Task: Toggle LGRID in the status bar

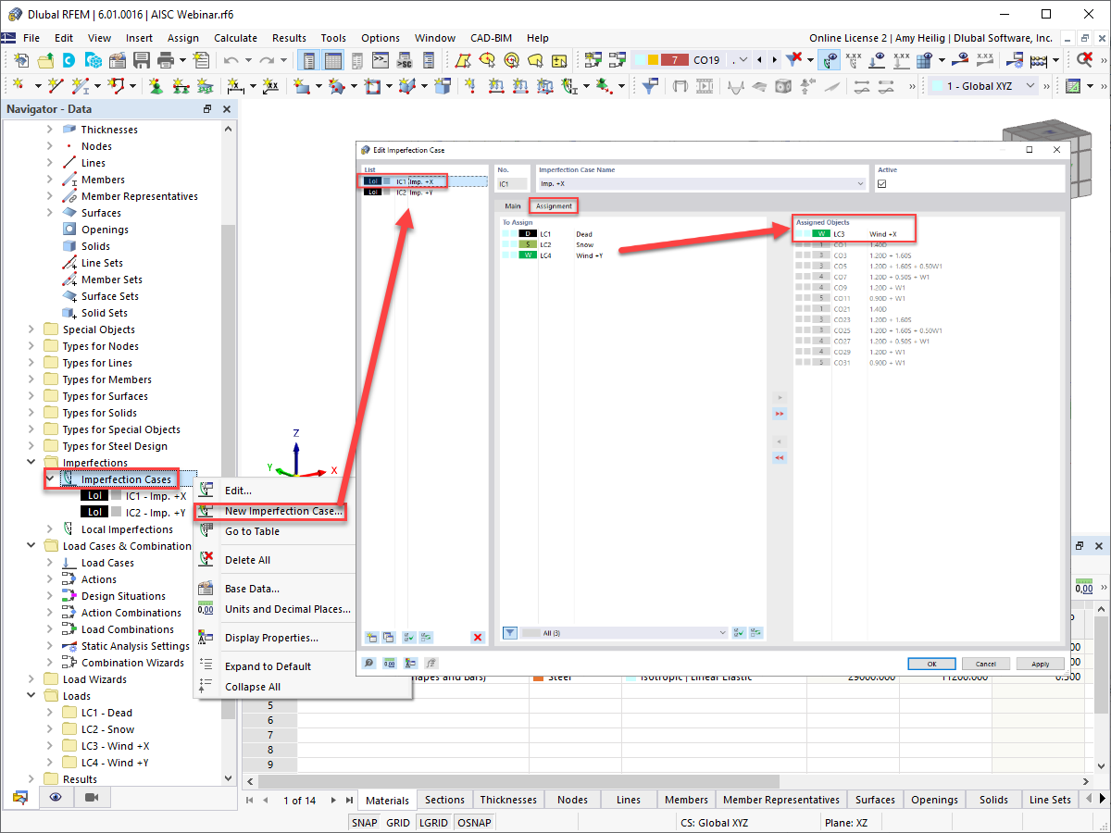Action: [x=433, y=822]
